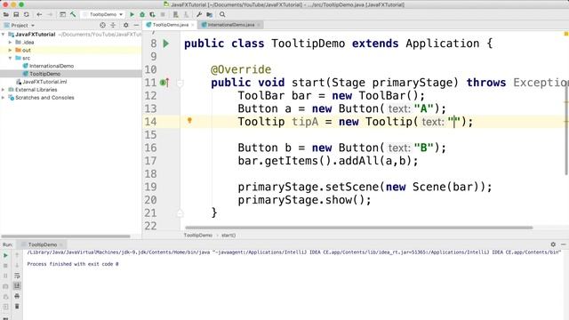Run TooltipDemo with the green toolbar play icon

(x=132, y=14)
